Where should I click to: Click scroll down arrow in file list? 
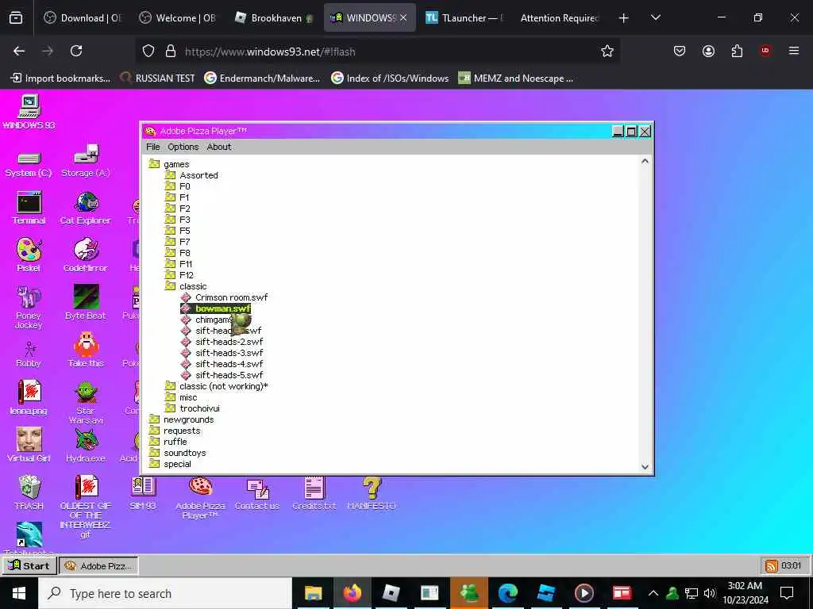tap(645, 466)
